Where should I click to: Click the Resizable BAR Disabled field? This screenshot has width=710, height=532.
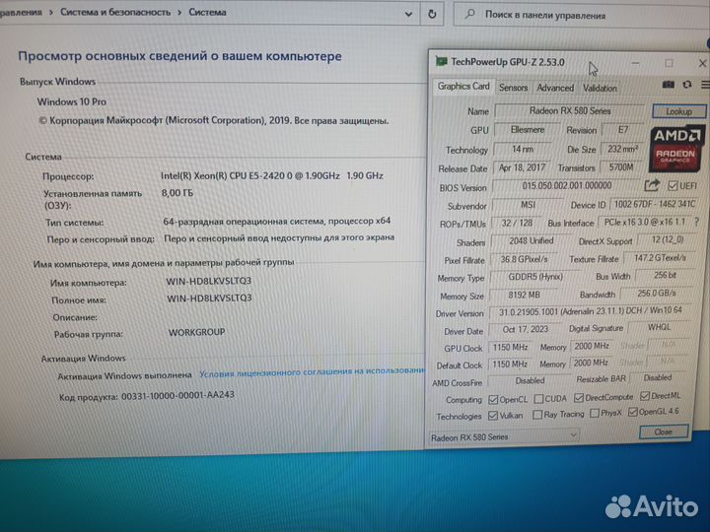click(658, 377)
